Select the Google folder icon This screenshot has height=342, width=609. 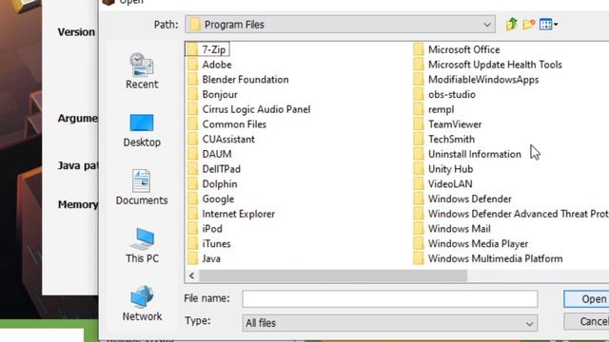pyautogui.click(x=192, y=199)
